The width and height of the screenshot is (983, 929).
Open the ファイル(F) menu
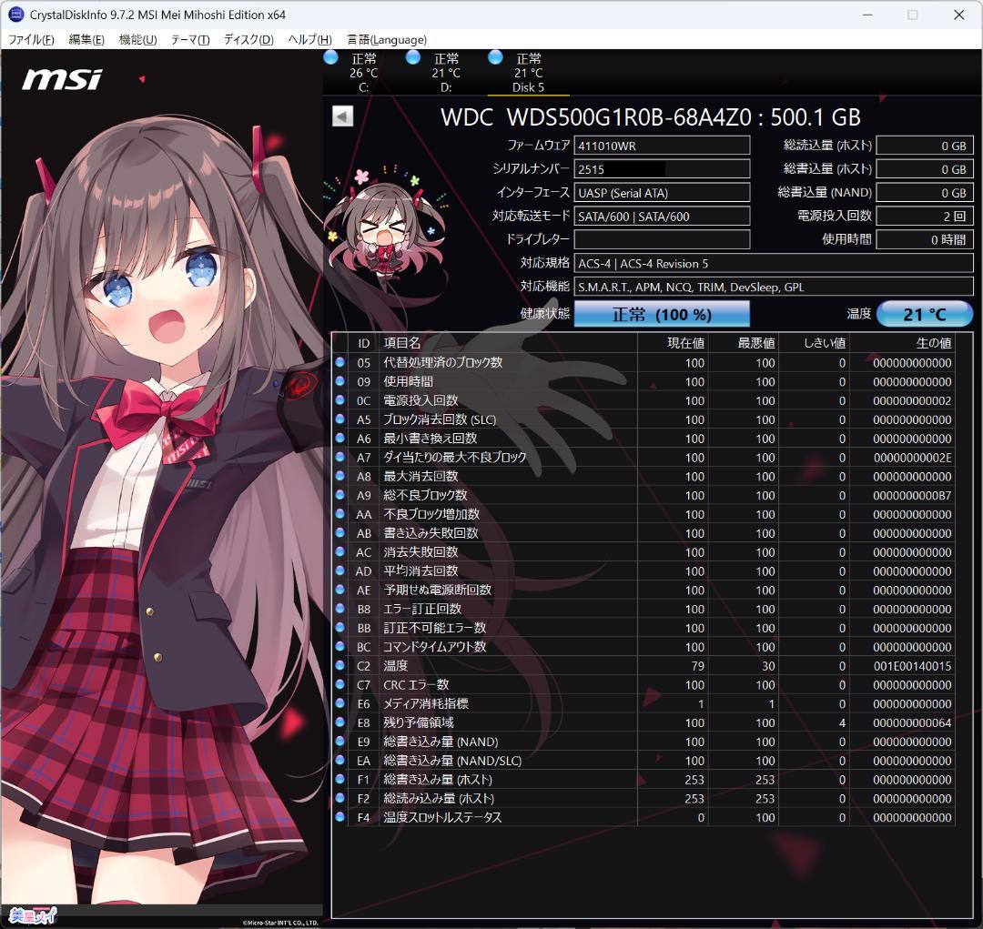coord(31,40)
